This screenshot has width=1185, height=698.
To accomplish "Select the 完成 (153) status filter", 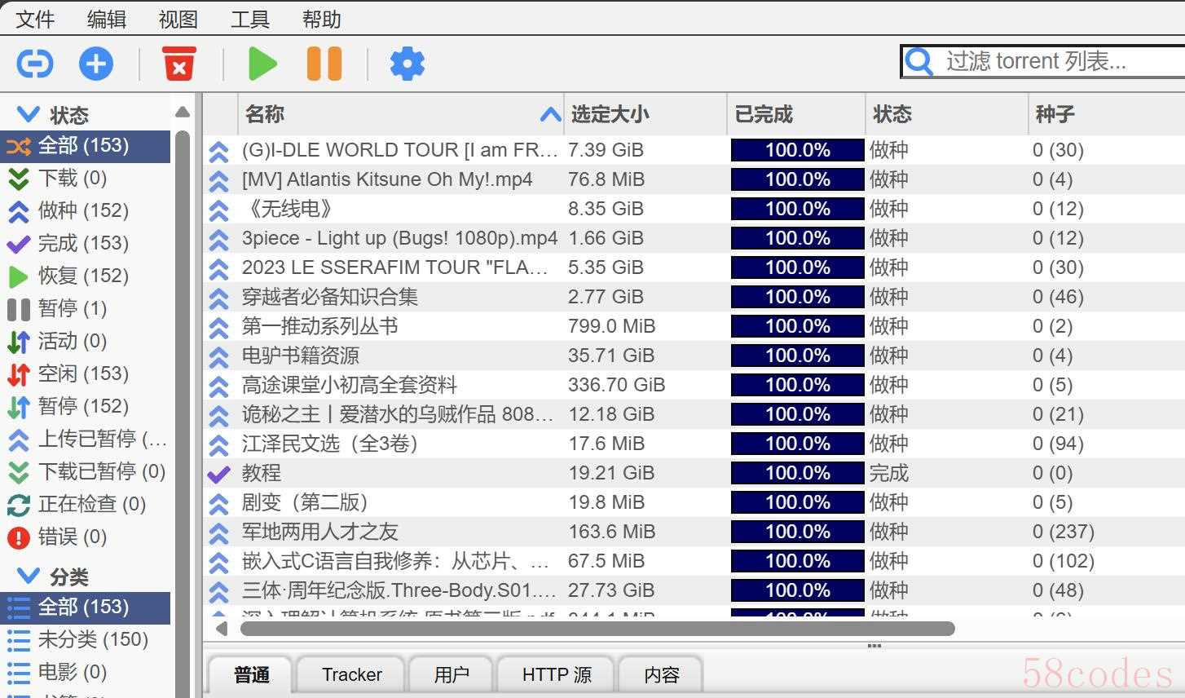I will tap(85, 244).
